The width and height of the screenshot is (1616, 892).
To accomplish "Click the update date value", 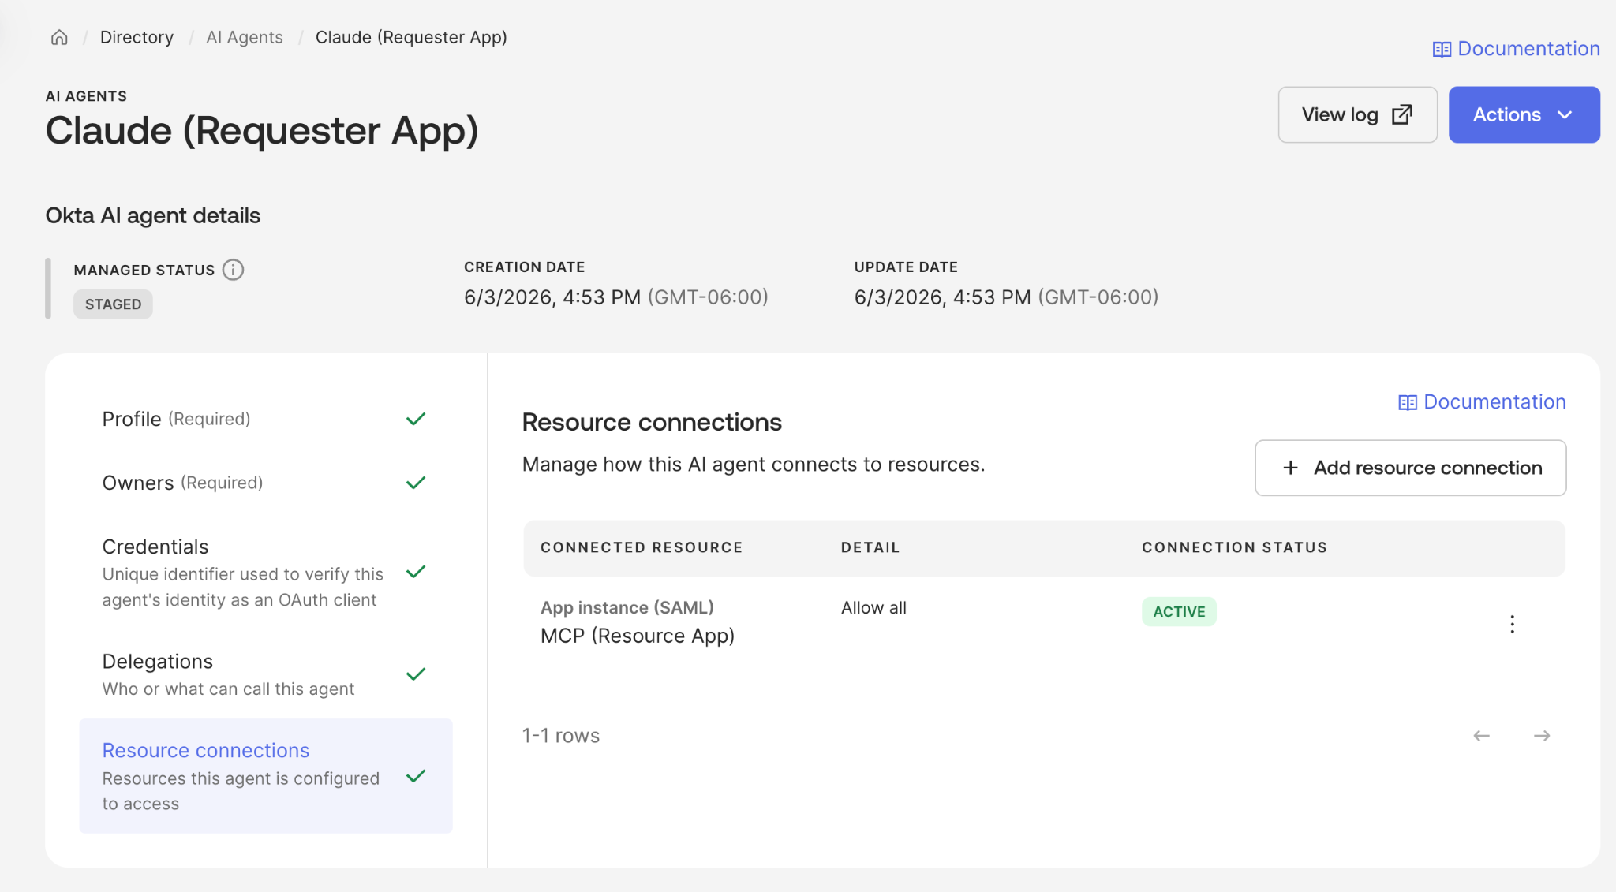I will (x=1006, y=297).
